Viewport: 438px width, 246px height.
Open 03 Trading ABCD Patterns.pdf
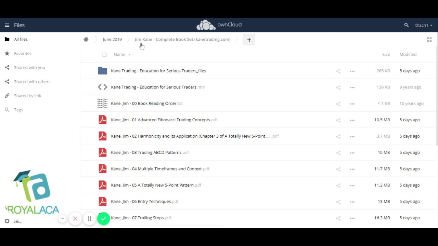pyautogui.click(x=150, y=152)
